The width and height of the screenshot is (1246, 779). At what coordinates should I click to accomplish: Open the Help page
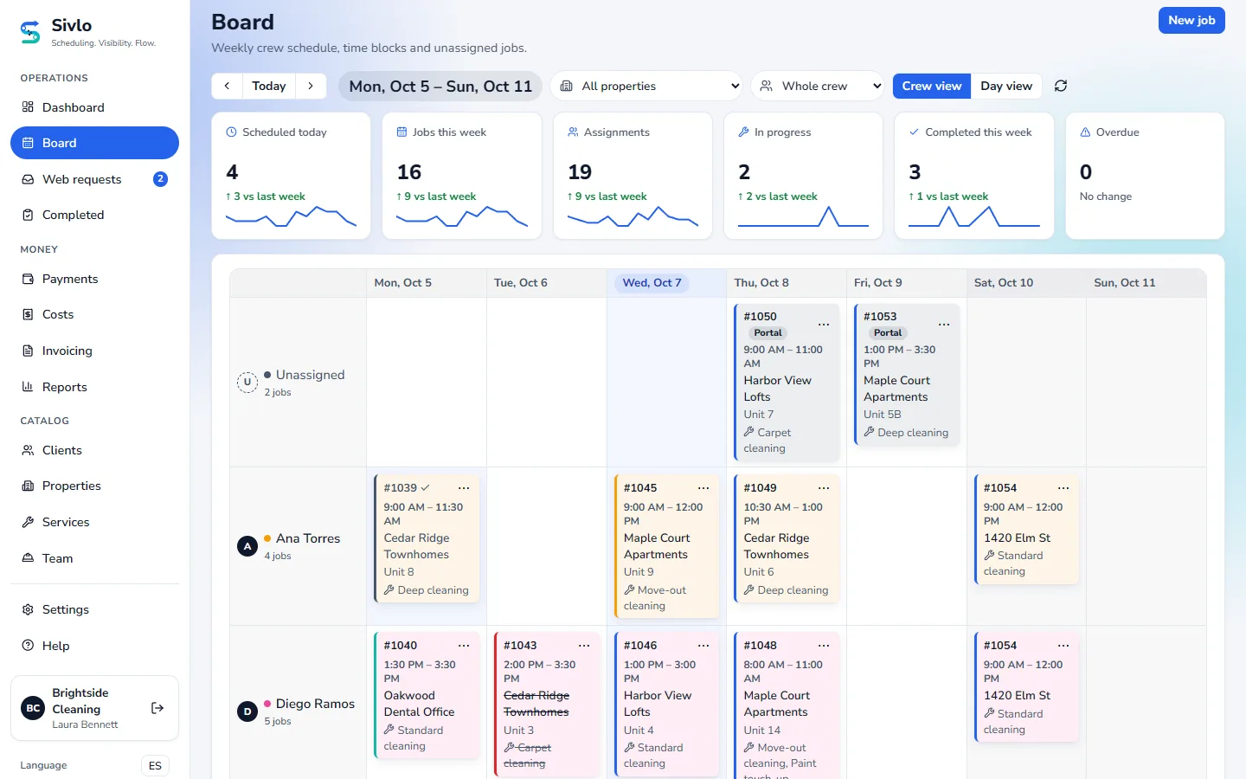pos(94,646)
